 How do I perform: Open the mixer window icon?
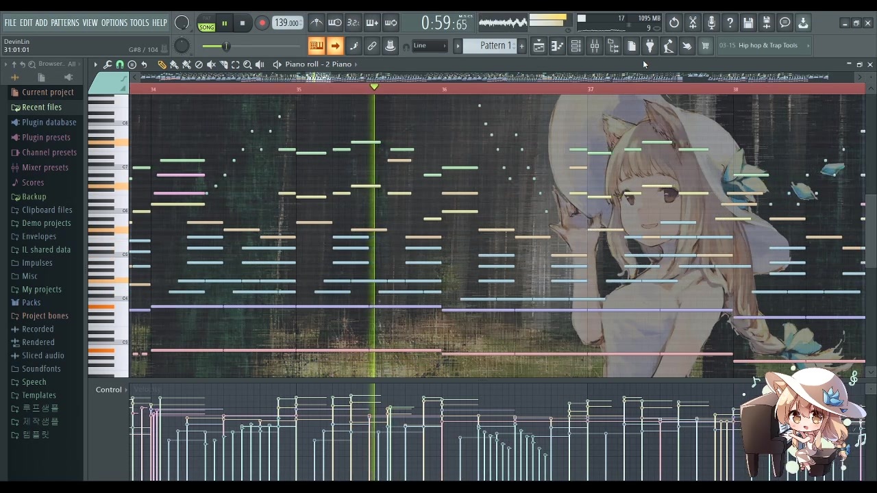pos(595,46)
